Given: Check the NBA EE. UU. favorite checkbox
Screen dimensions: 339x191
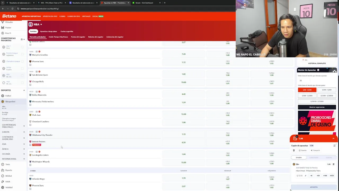Looking at the screenshot, I should (x=22, y=76).
